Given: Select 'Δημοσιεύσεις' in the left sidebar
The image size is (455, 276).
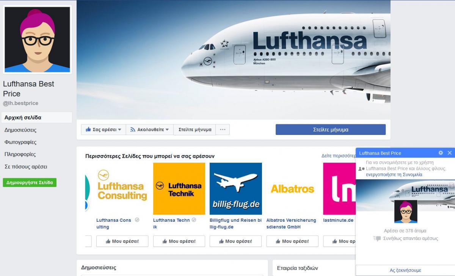Looking at the screenshot, I should pos(20,130).
